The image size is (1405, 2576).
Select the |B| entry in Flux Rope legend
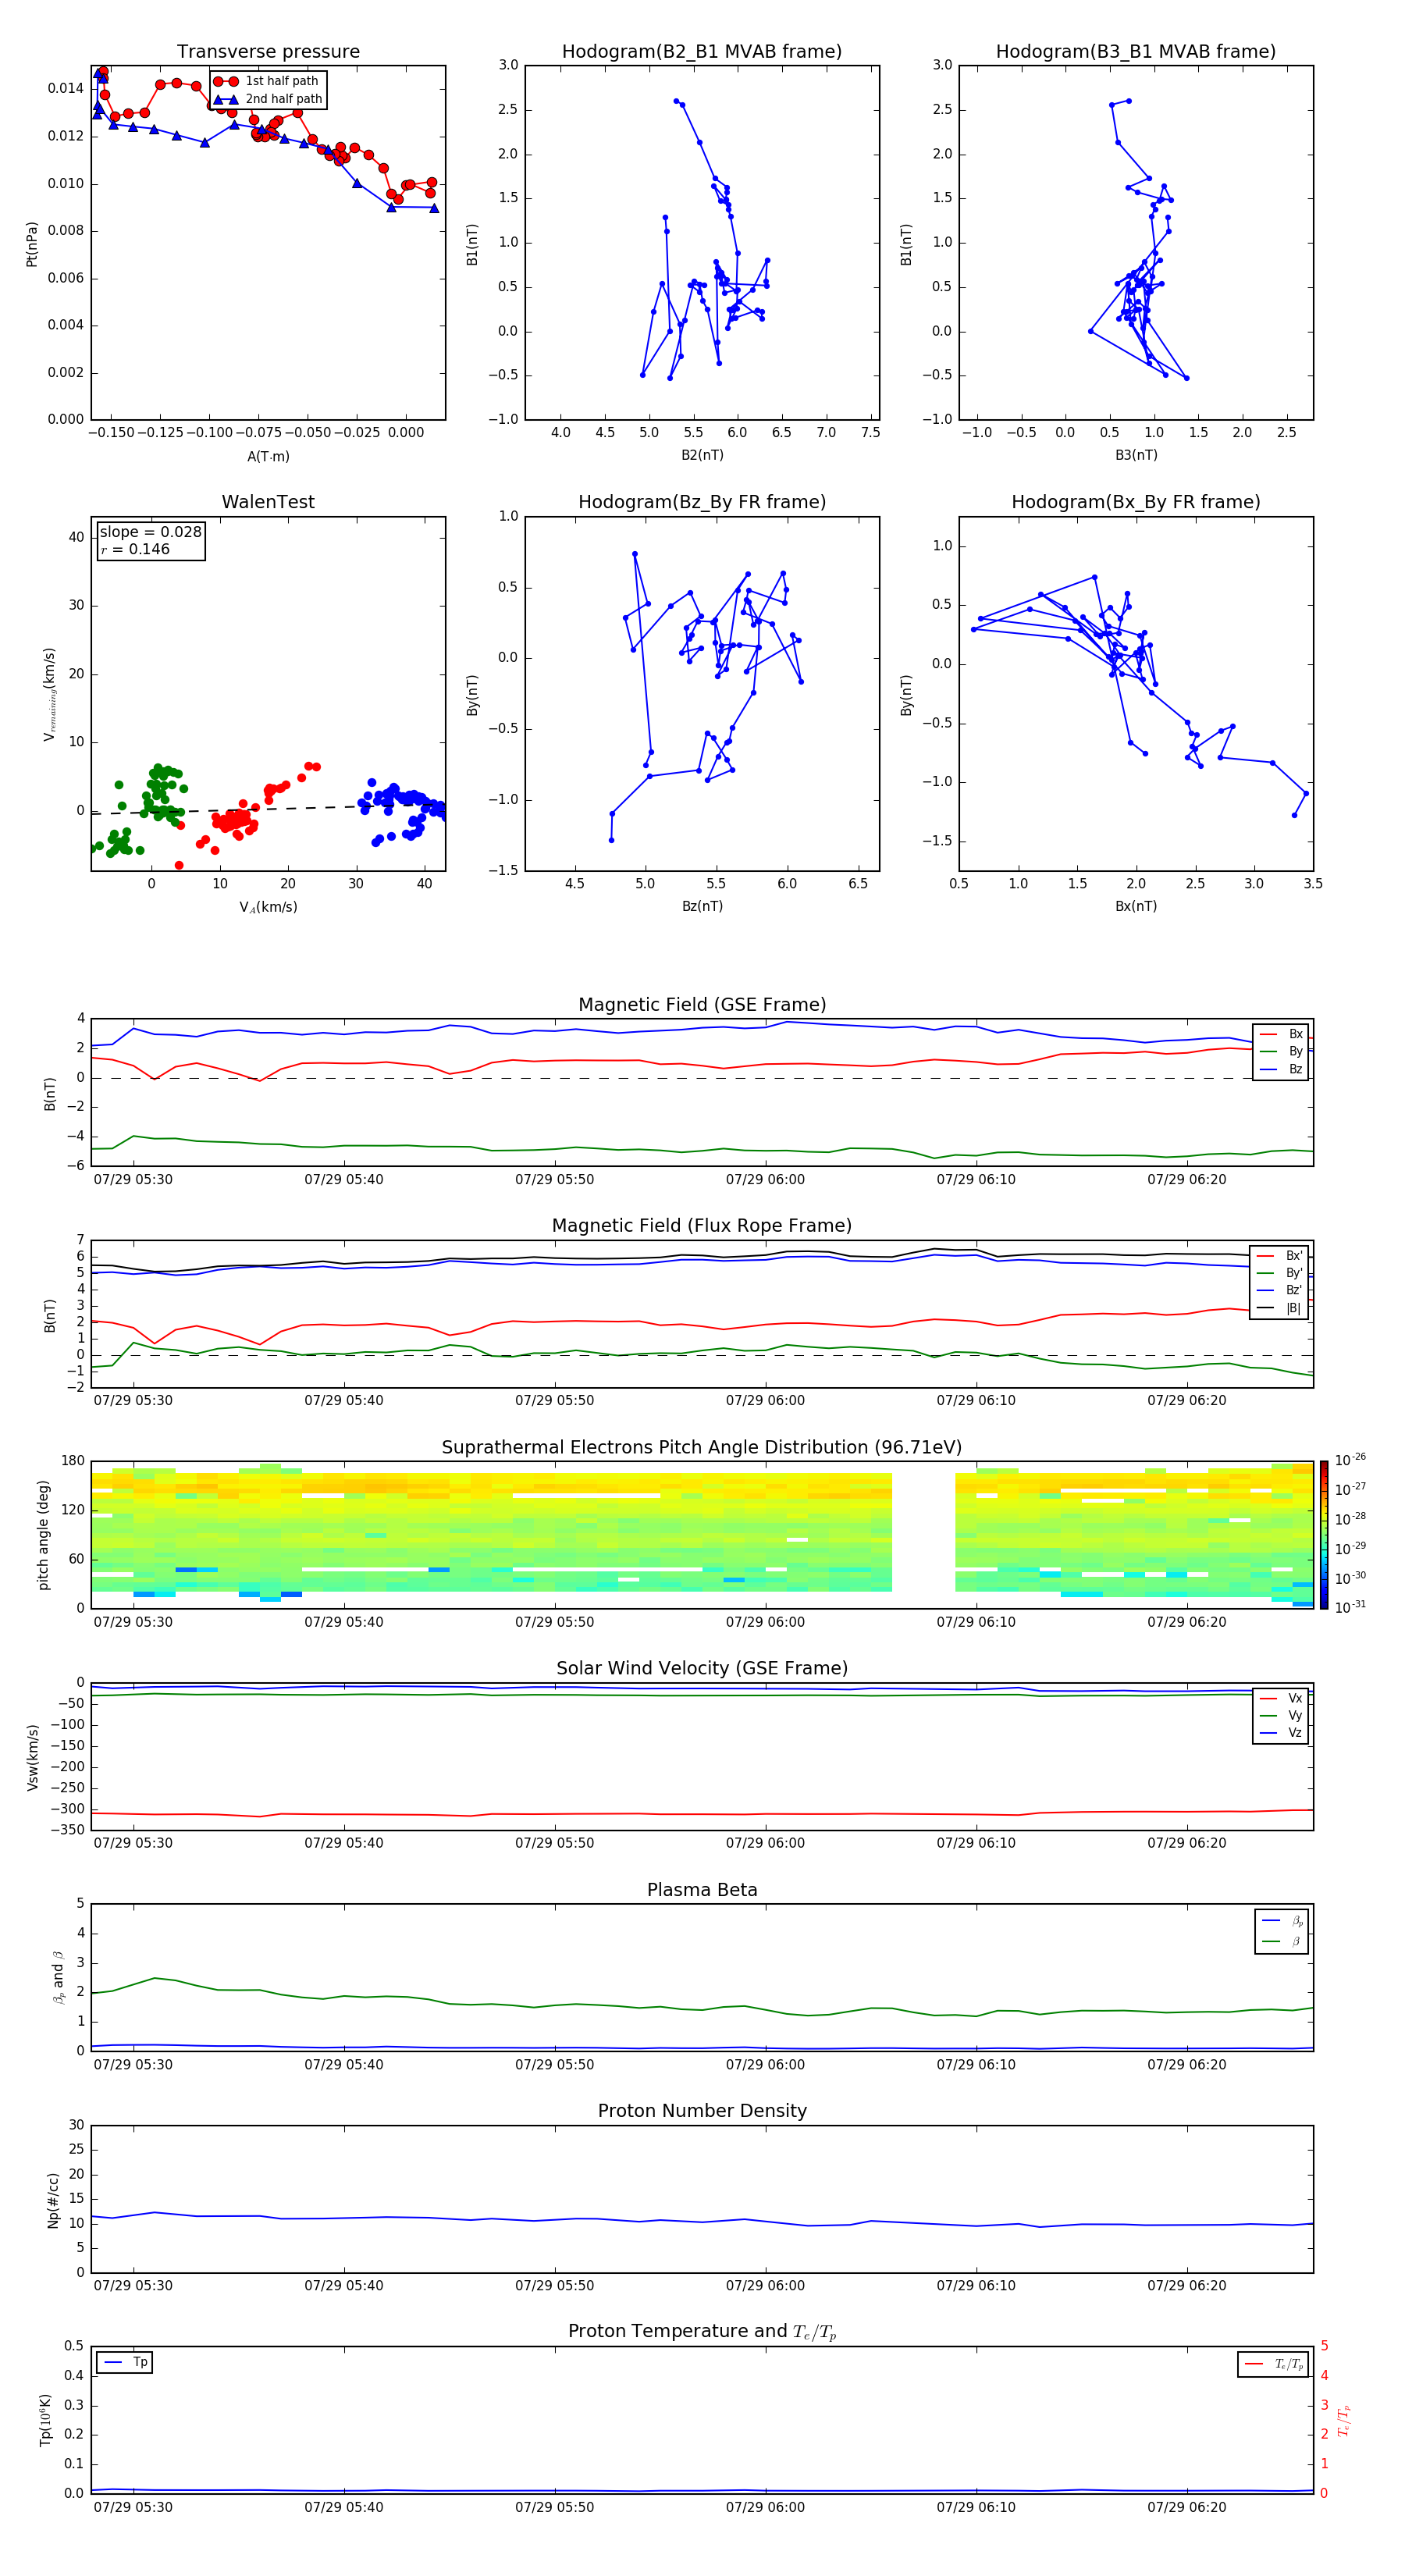tap(1280, 1309)
